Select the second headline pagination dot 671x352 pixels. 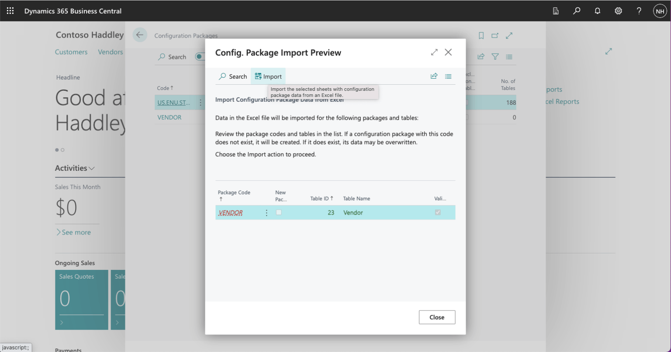[x=63, y=150]
